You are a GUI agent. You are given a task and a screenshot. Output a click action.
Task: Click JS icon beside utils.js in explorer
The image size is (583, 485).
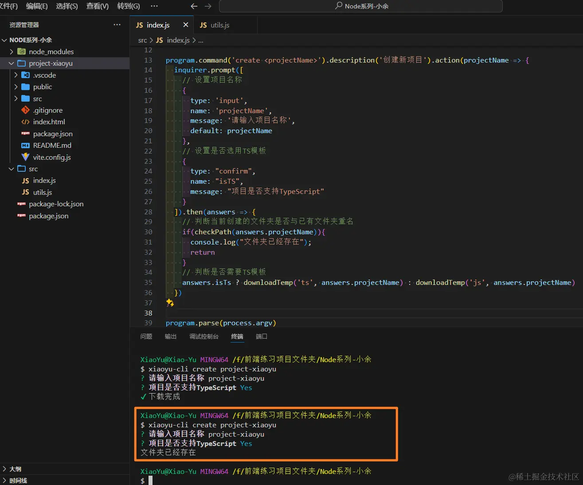[x=25, y=193]
